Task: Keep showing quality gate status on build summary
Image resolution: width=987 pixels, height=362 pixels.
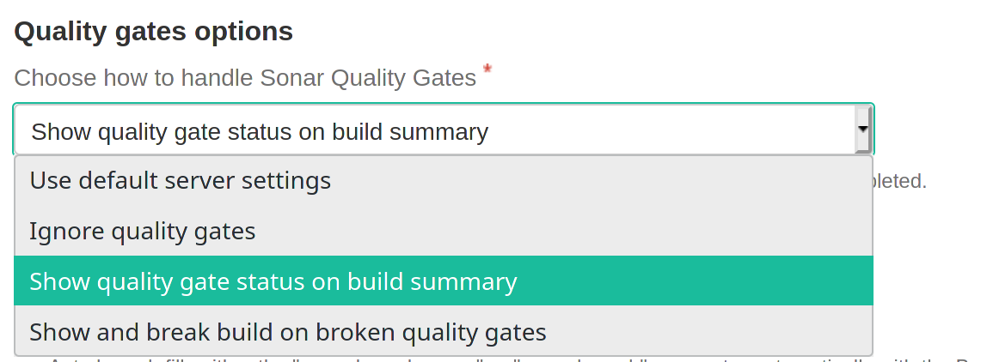Action: pos(273,281)
